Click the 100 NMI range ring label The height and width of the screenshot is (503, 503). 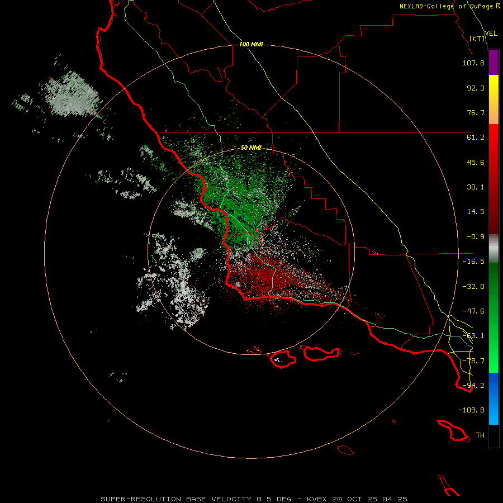point(251,44)
